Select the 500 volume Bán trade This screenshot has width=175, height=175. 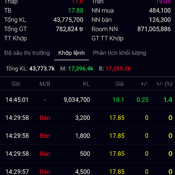87,154
